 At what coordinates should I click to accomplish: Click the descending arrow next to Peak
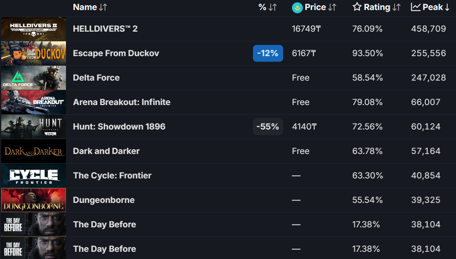(447, 7)
